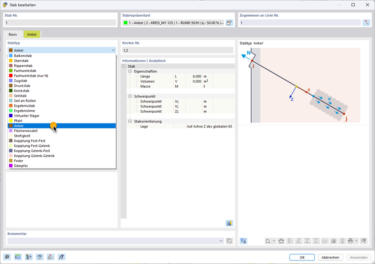This screenshot has width=375, height=264.
Task: Click the table export icon under Informationen
Action: 229,223
